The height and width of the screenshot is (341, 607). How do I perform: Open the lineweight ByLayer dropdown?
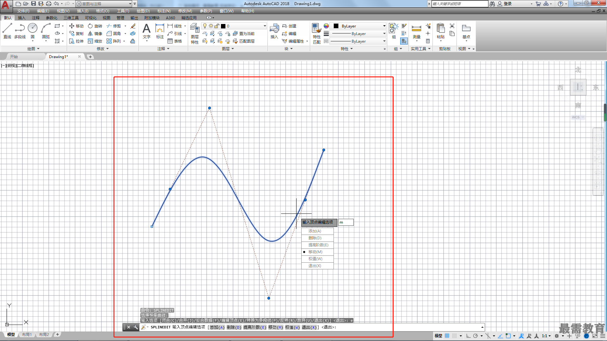[x=358, y=33]
